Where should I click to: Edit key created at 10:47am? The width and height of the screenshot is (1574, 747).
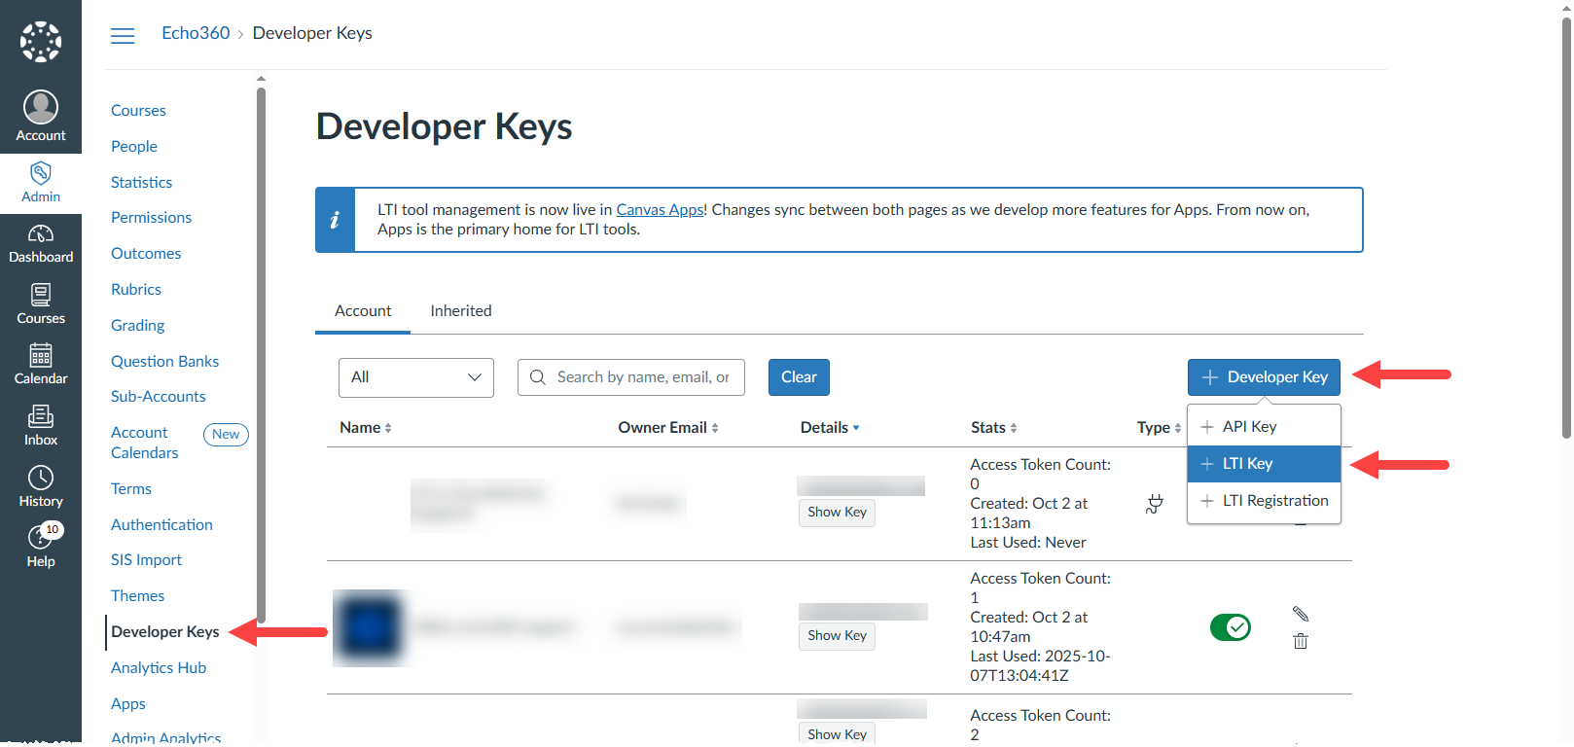coord(1301,614)
